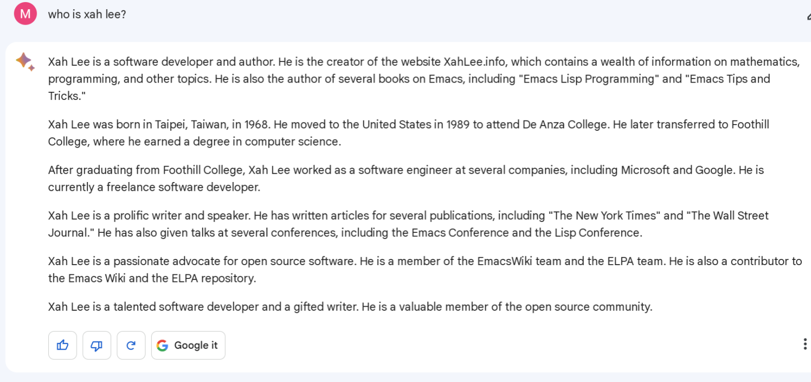Screen dimensions: 811x382
Task: Click "The New York Times" text
Action: (604, 215)
